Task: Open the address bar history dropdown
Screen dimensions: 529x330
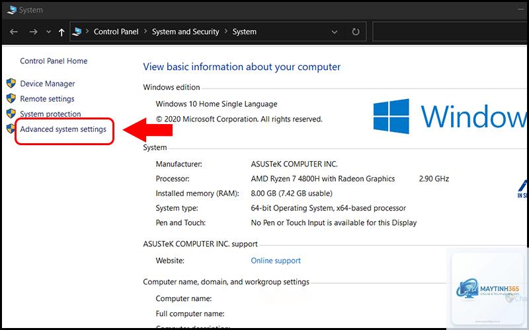Action: point(335,32)
